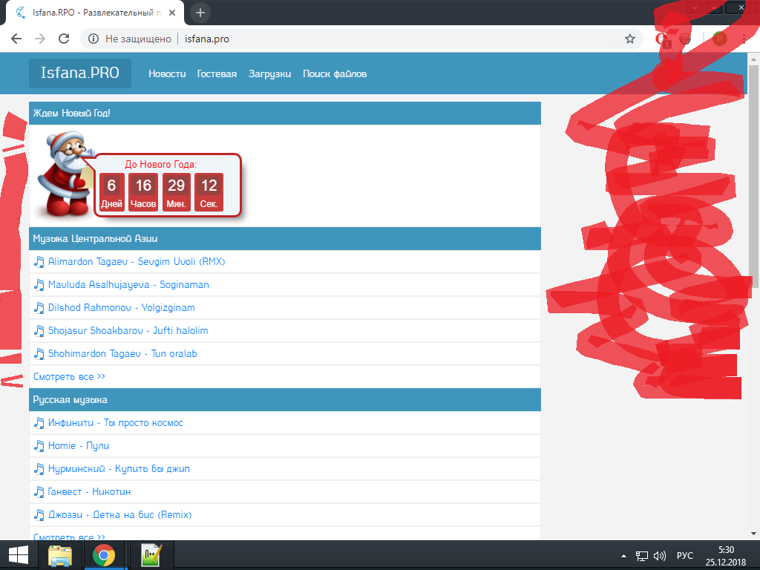
Task: Show hidden tray icons arrow
Action: [x=623, y=555]
